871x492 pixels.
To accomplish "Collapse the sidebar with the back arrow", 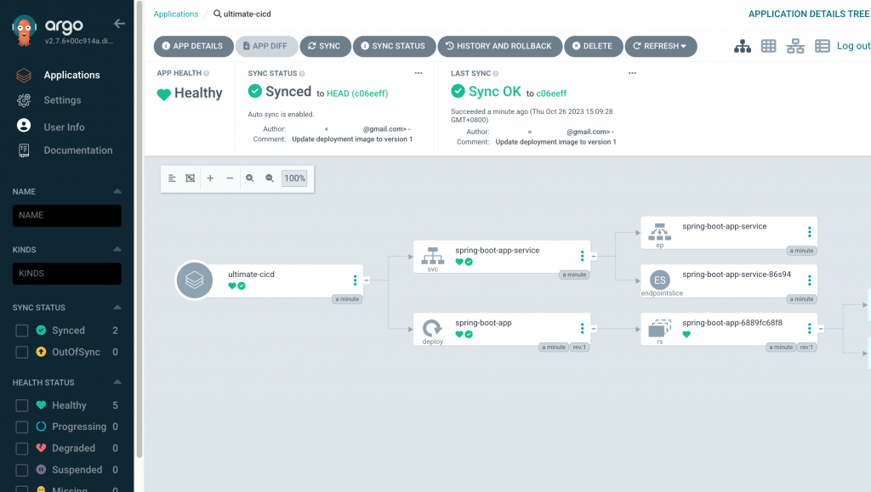I will tap(119, 23).
